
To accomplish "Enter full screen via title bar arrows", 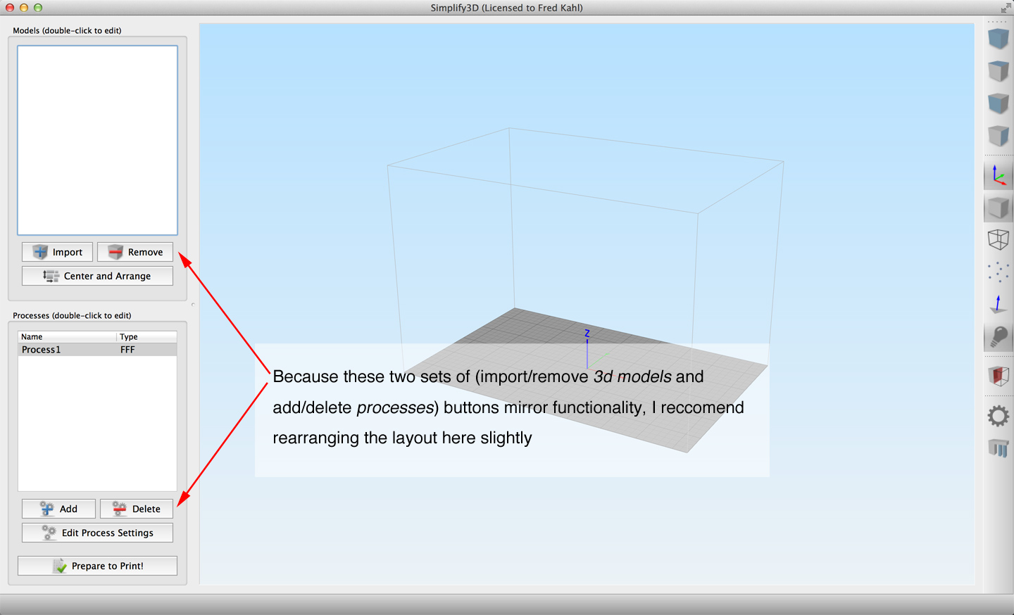I will pyautogui.click(x=1006, y=8).
